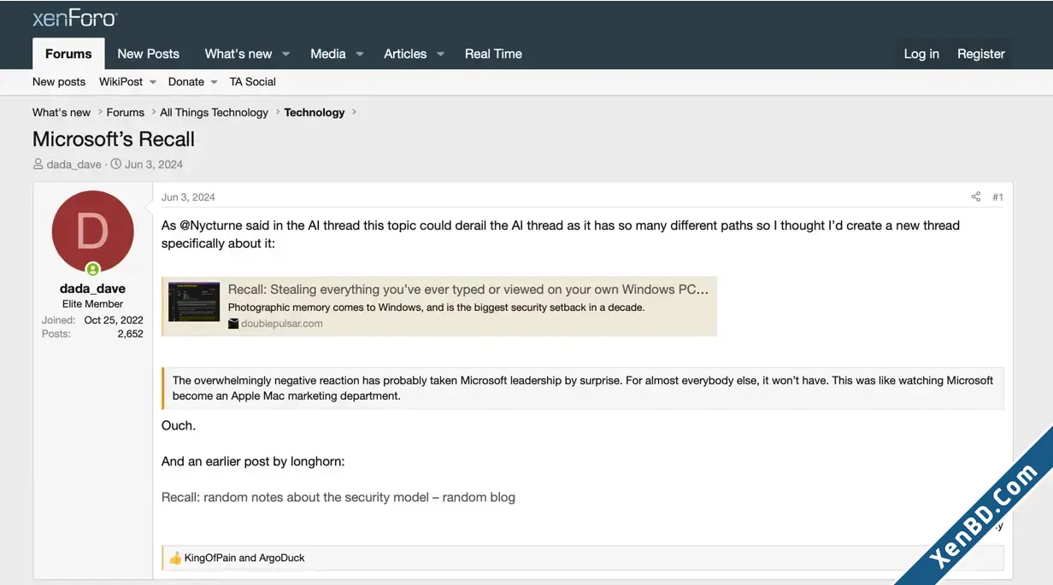Click the doublepulsar.com favicon in link preview
1053x585 pixels.
coord(233,324)
